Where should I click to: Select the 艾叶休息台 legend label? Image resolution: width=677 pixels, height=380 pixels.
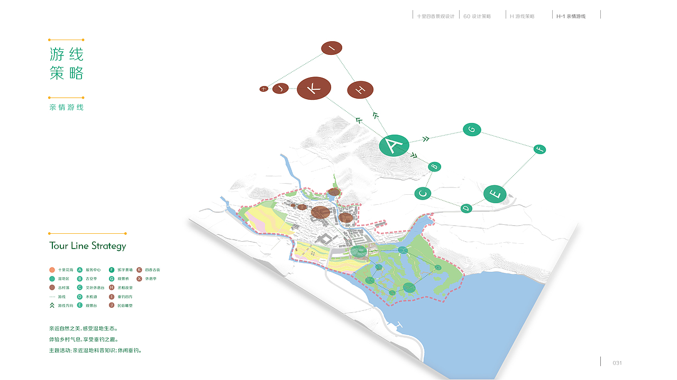pos(95,288)
